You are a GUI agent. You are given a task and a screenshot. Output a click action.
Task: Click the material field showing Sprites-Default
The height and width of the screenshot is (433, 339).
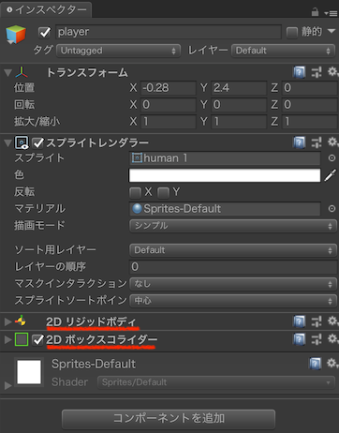225,209
